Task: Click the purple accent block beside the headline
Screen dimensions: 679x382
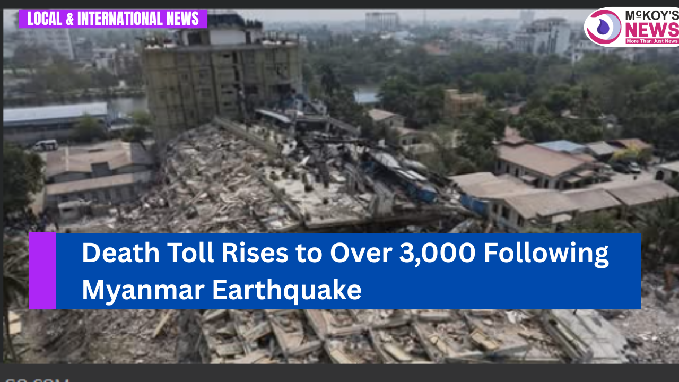Action: pos(42,271)
